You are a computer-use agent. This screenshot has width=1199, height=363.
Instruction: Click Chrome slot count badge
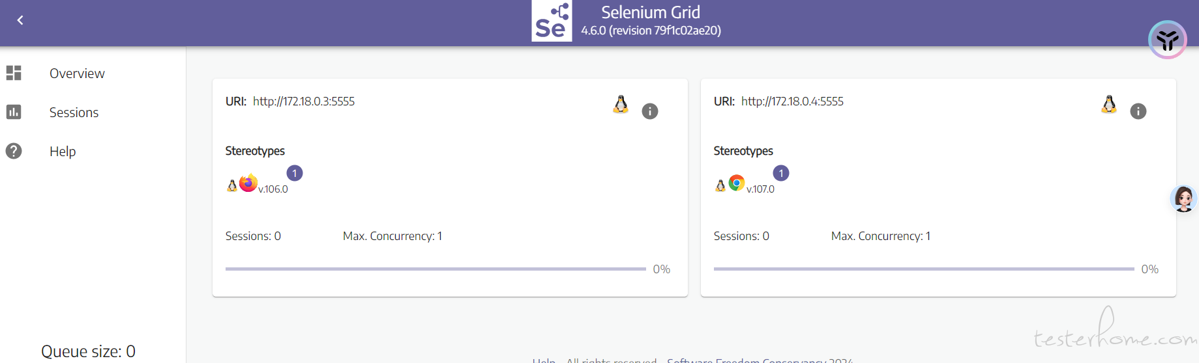tap(781, 173)
